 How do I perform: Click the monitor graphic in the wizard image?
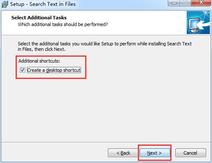point(193,25)
